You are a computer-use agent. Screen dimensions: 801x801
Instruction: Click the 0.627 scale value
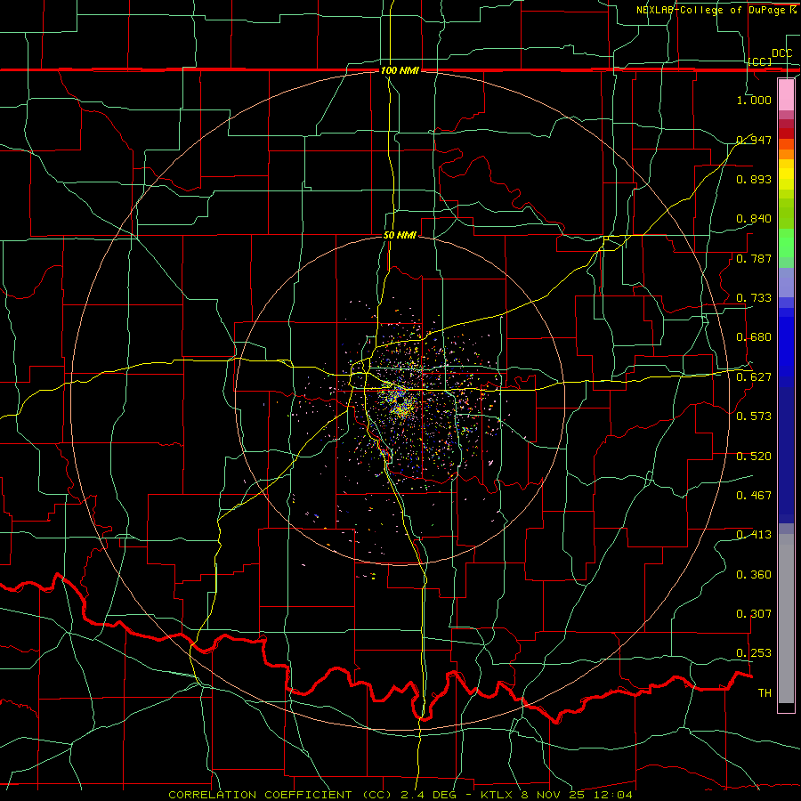coord(754,377)
